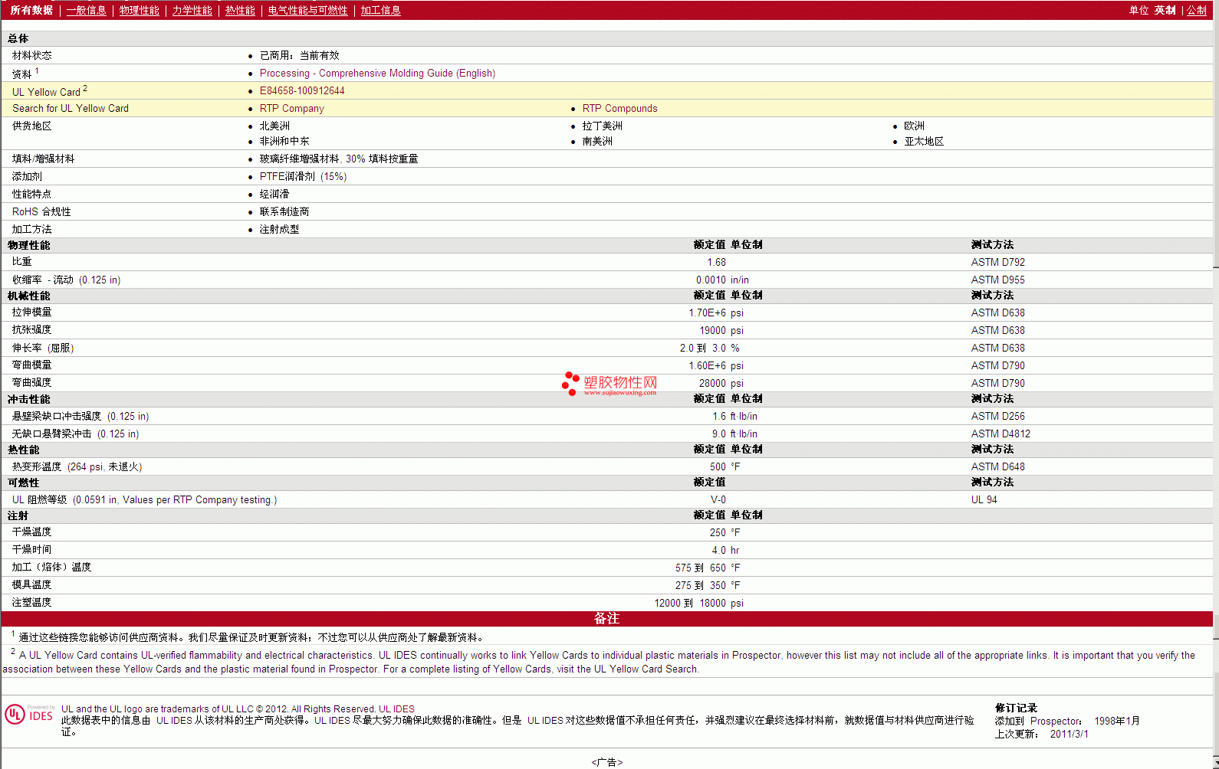
Task: Click the 抗张强度 value 19000
Action: pyautogui.click(x=712, y=330)
